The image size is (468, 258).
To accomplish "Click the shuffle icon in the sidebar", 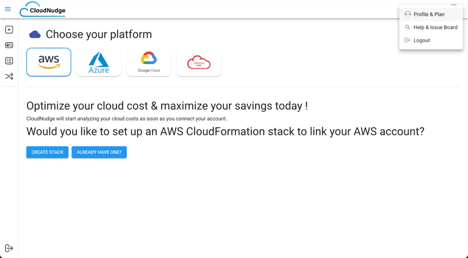I will (x=9, y=76).
